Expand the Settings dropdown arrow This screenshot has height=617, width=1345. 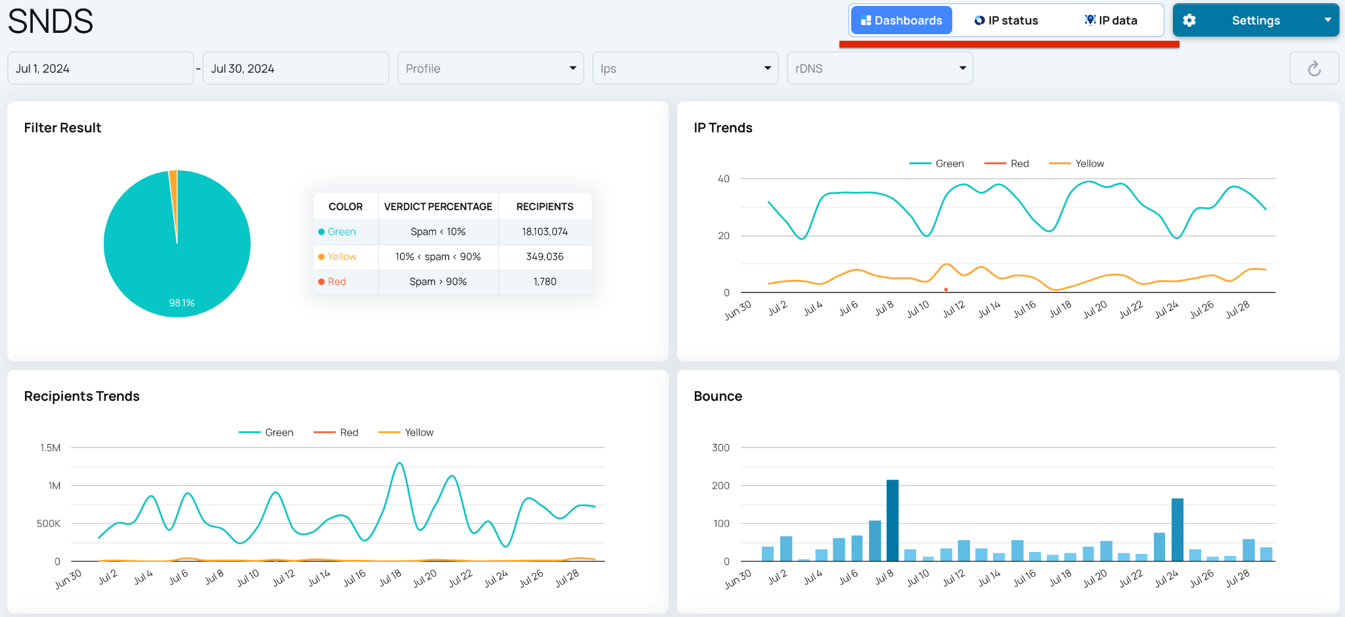point(1328,20)
